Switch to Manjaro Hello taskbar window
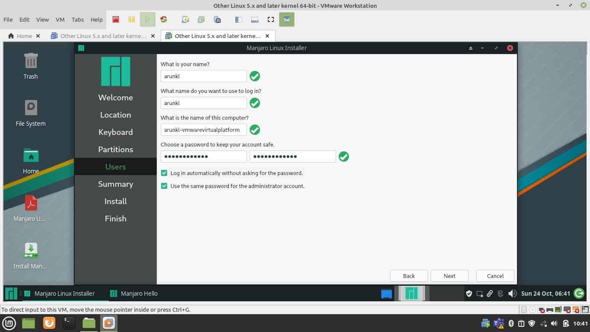This screenshot has height=332, width=590. coord(134,294)
